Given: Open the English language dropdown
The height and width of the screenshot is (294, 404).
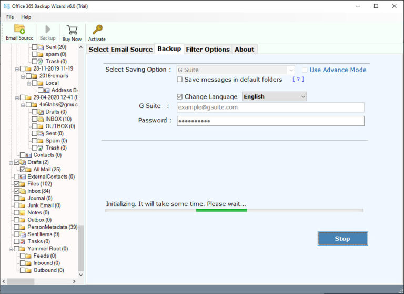Looking at the screenshot, I should [x=275, y=96].
